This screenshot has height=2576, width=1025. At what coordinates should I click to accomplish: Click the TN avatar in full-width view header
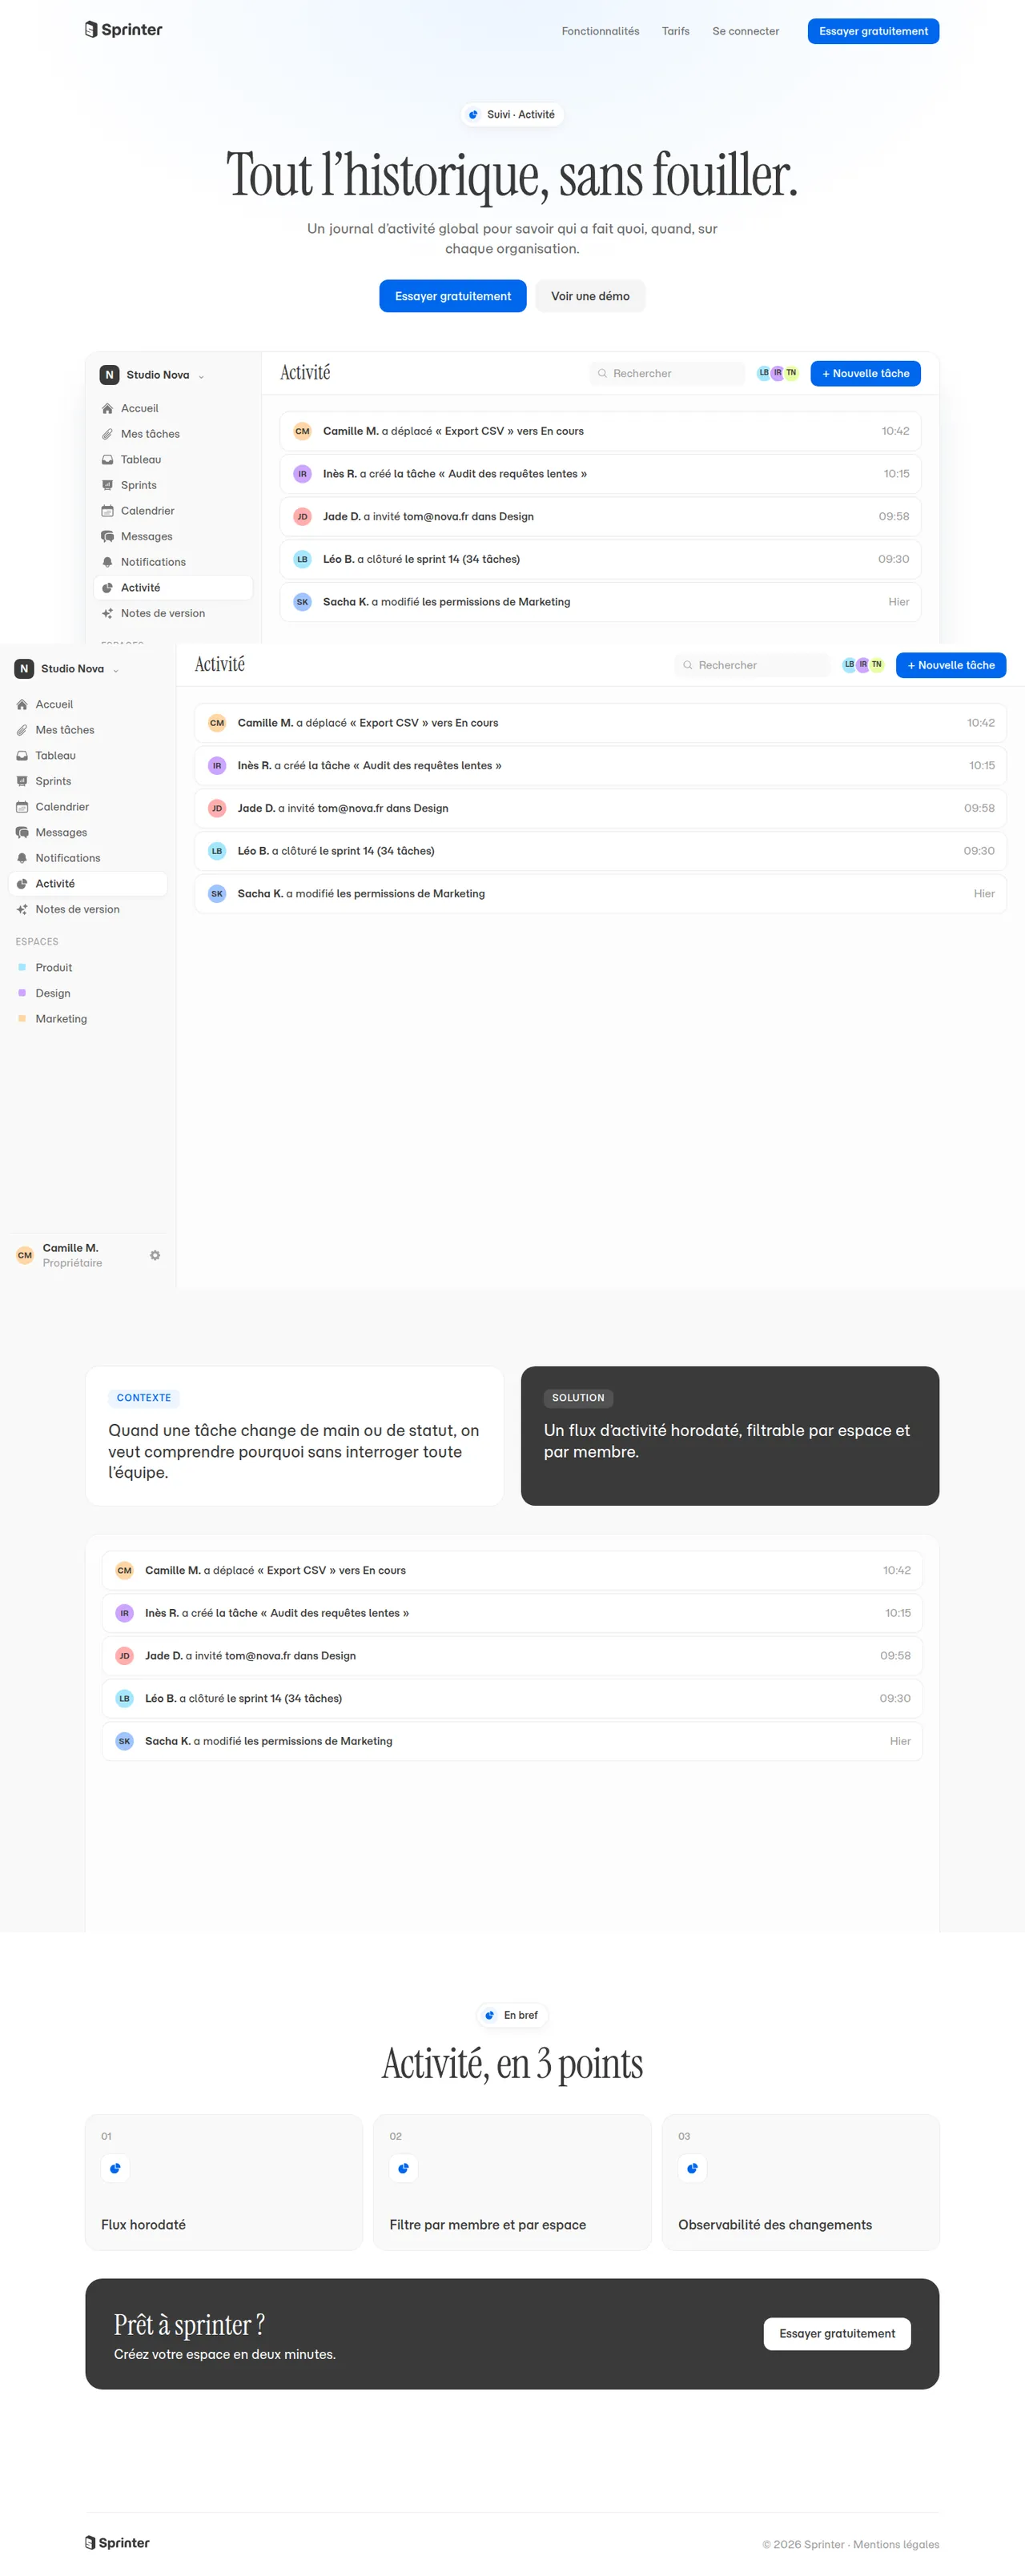(877, 665)
